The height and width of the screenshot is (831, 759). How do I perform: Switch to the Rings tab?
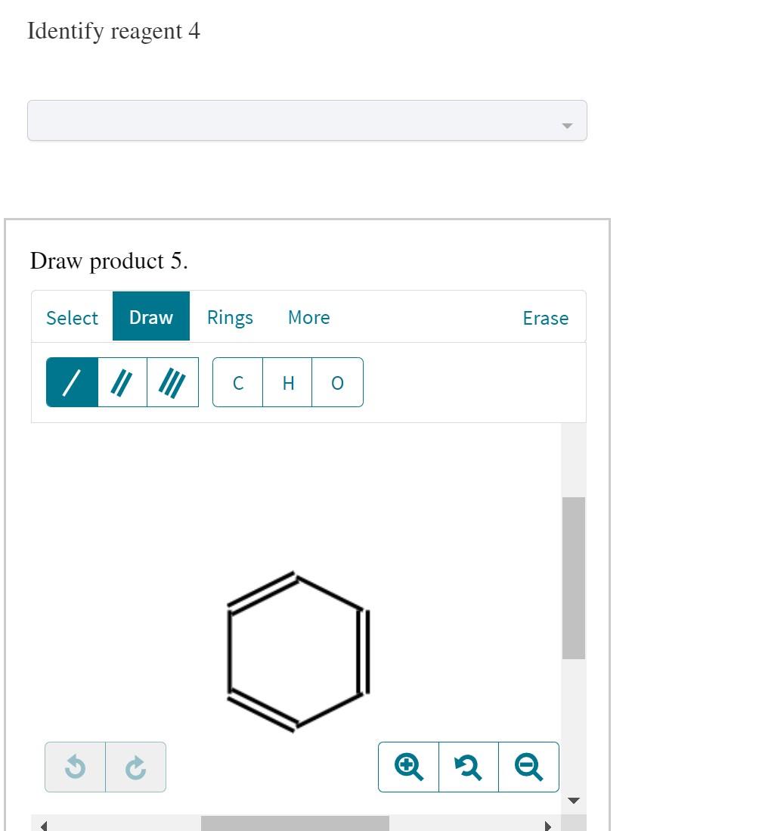(x=230, y=317)
